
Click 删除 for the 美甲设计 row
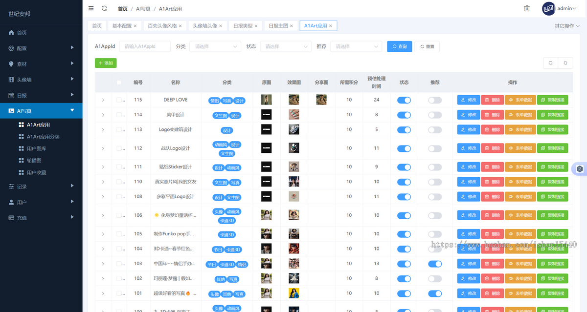tap(493, 115)
